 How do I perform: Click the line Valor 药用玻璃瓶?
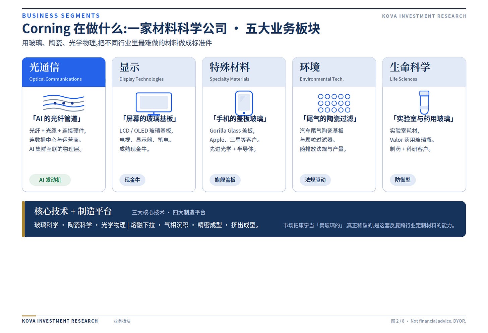(413, 140)
